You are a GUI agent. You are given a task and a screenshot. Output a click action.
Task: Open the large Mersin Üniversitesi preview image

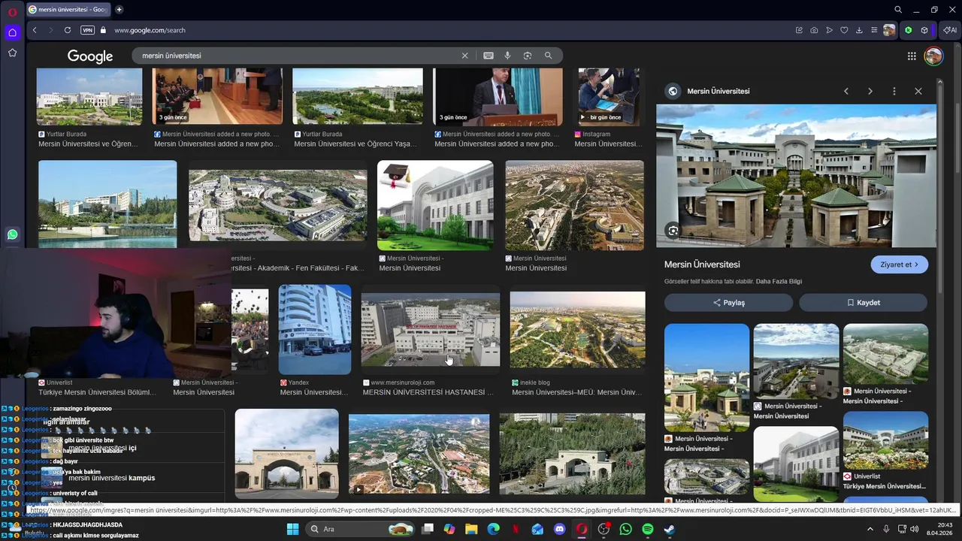tap(796, 176)
